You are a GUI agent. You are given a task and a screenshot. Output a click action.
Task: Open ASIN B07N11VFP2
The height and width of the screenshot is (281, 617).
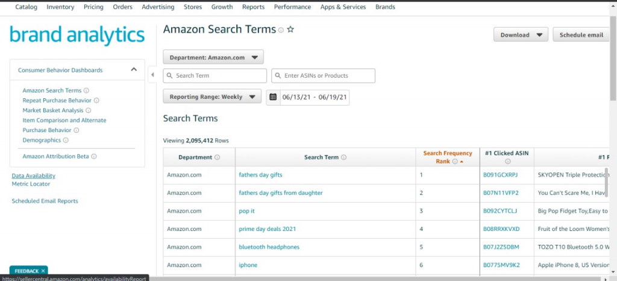pos(501,193)
